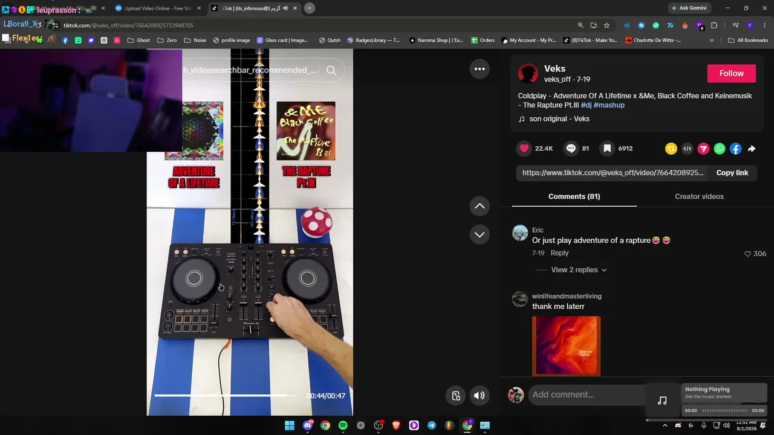Image resolution: width=774 pixels, height=435 pixels.
Task: Click the Ask Gemini button
Action: tap(689, 8)
